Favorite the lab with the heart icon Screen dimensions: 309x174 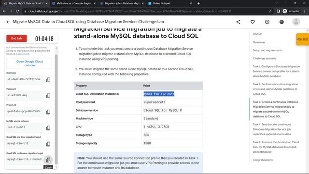point(253,22)
